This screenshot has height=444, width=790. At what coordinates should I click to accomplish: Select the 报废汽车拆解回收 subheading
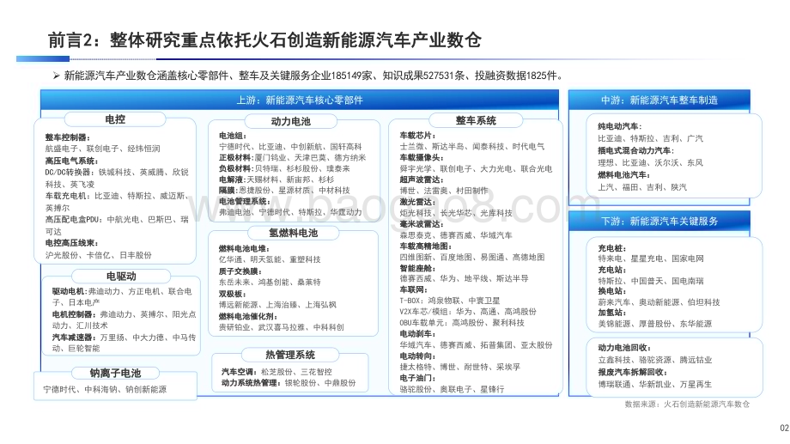632,372
